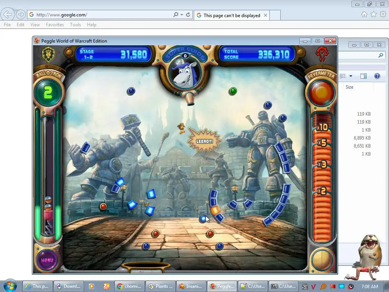
Task: Open the address bar dropdown arrow
Action: click(182, 15)
